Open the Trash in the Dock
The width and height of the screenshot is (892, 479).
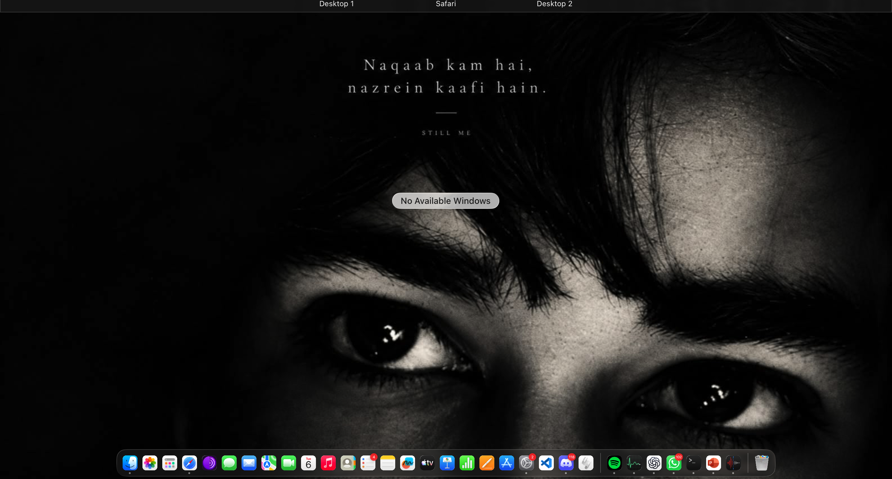[762, 463]
